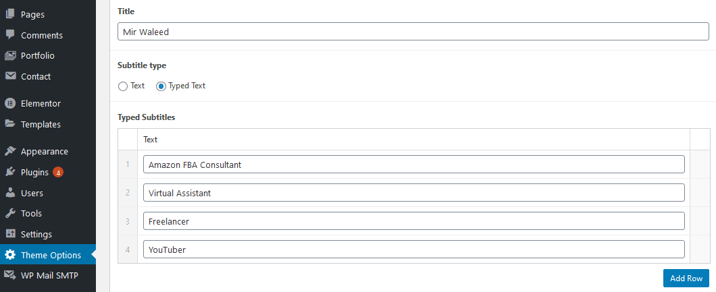Open Appearance via the paintbrush icon
The image size is (716, 292).
pos(10,151)
